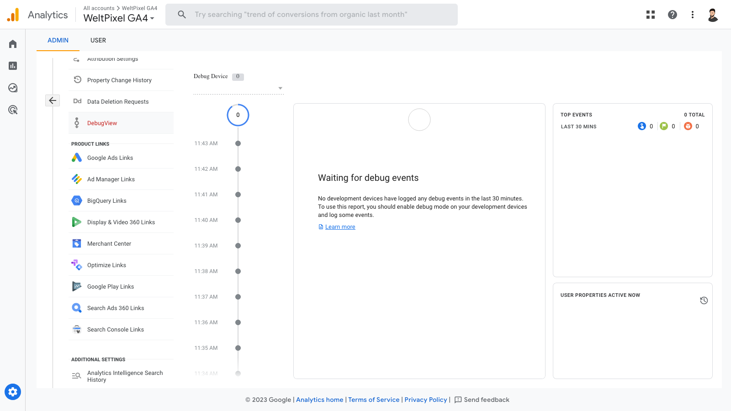Click the DebugView icon
This screenshot has width=731, height=411.
coord(77,123)
